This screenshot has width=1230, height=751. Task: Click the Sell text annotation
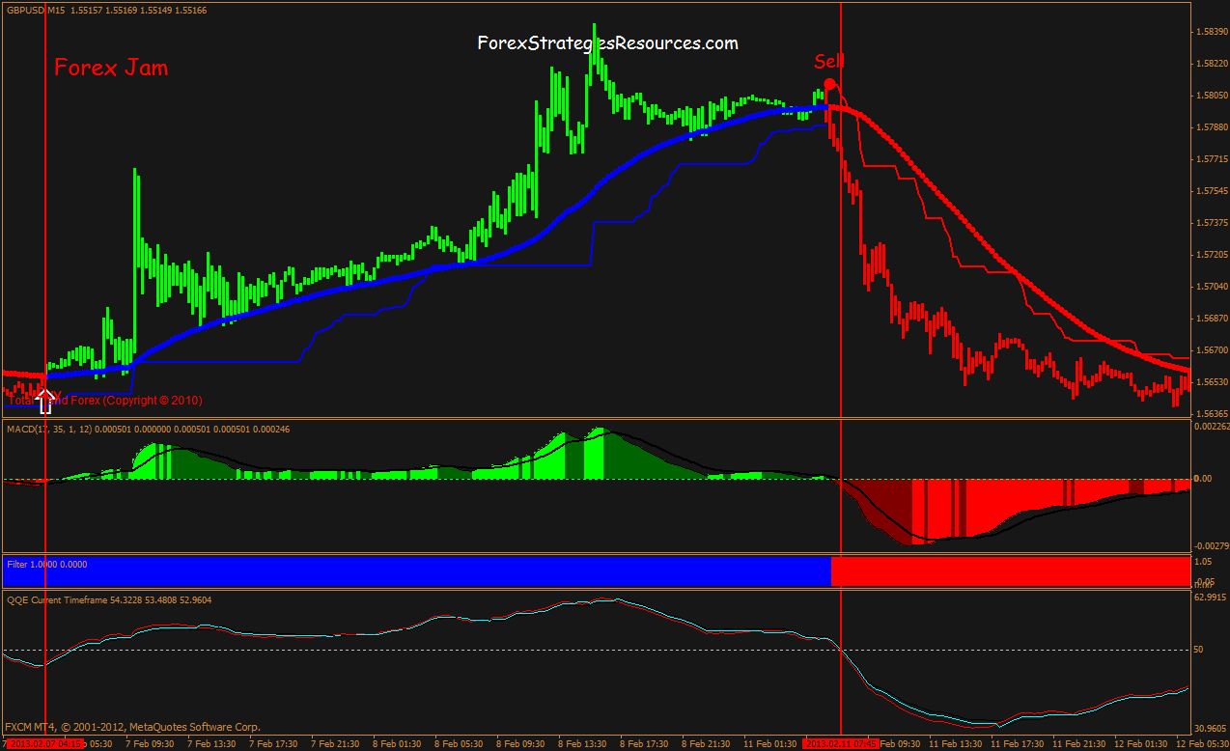[x=827, y=63]
